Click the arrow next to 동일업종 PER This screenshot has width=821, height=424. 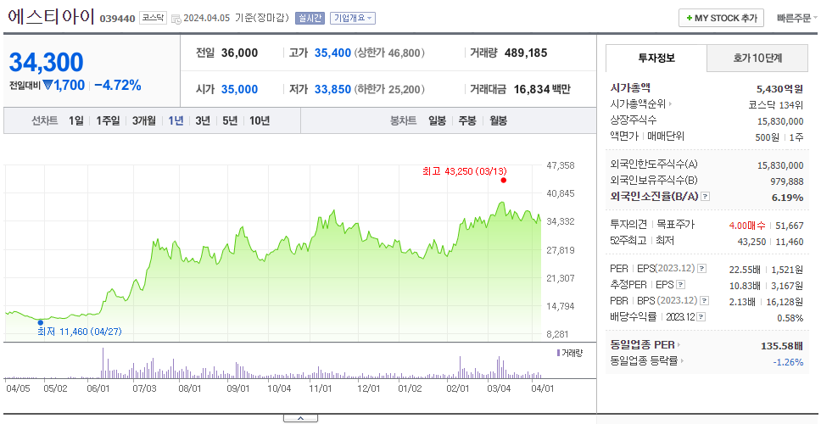[679, 345]
